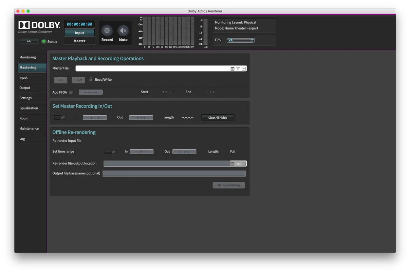Click the LFE channel level meter

coord(157,31)
